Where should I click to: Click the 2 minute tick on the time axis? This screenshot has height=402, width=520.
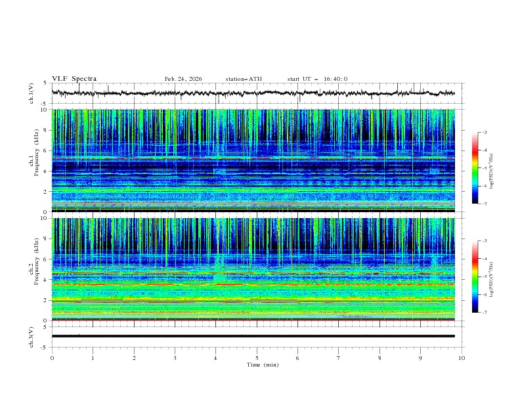pyautogui.click(x=134, y=358)
